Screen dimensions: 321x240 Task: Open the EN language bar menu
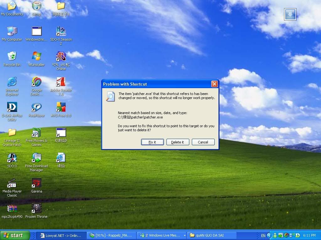(263, 235)
